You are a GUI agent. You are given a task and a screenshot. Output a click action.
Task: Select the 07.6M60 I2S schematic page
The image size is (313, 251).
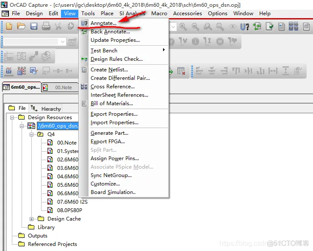pos(72,202)
